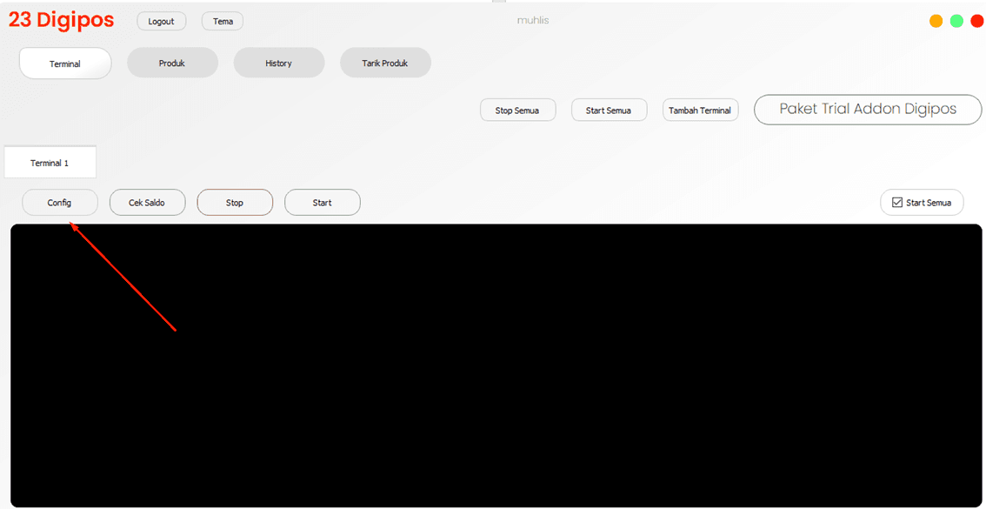Image resolution: width=986 pixels, height=509 pixels.
Task: Open the Tema theme button
Action: tap(223, 22)
